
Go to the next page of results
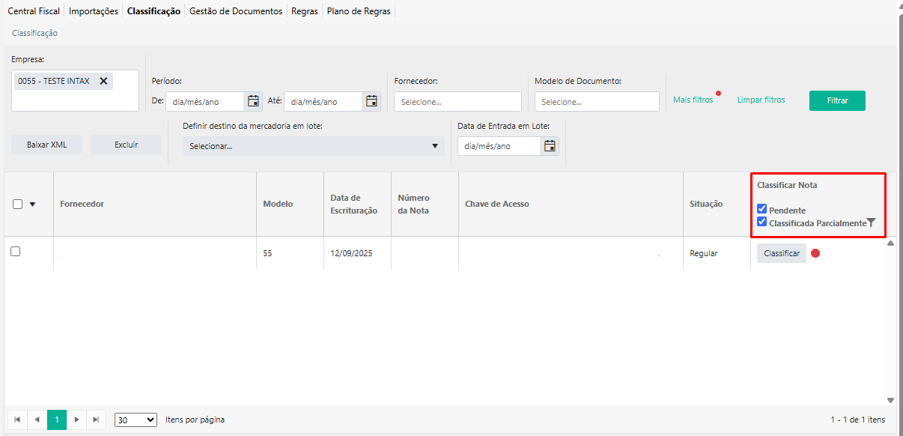[76, 420]
